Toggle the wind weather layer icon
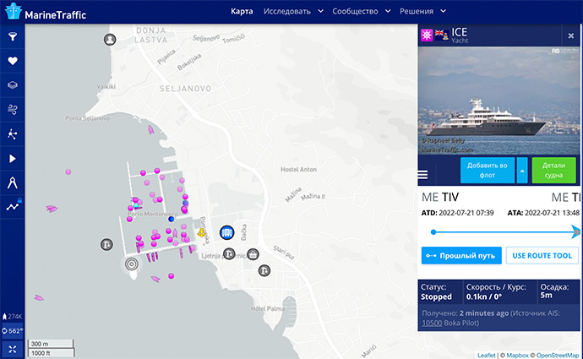This screenshot has height=359, width=583. point(12,110)
